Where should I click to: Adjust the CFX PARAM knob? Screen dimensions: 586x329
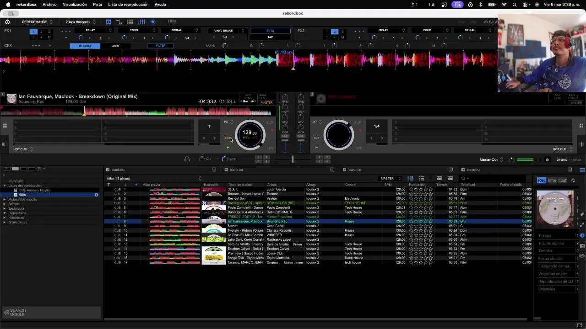tap(225, 46)
